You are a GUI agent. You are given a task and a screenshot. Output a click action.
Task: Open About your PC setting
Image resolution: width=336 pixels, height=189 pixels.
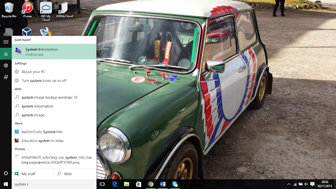coord(54,72)
